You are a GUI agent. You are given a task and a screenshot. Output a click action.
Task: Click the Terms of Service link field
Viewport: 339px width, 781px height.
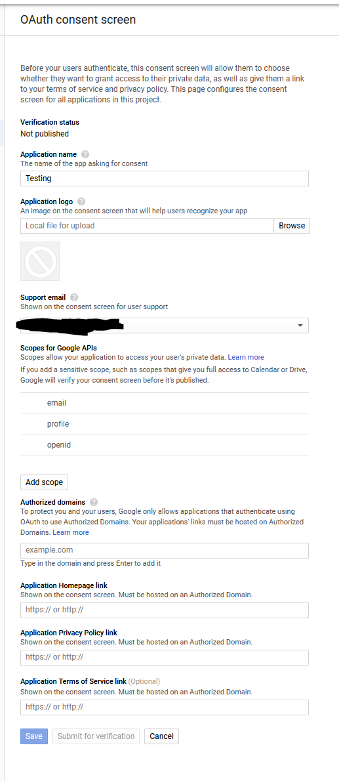pos(165,707)
